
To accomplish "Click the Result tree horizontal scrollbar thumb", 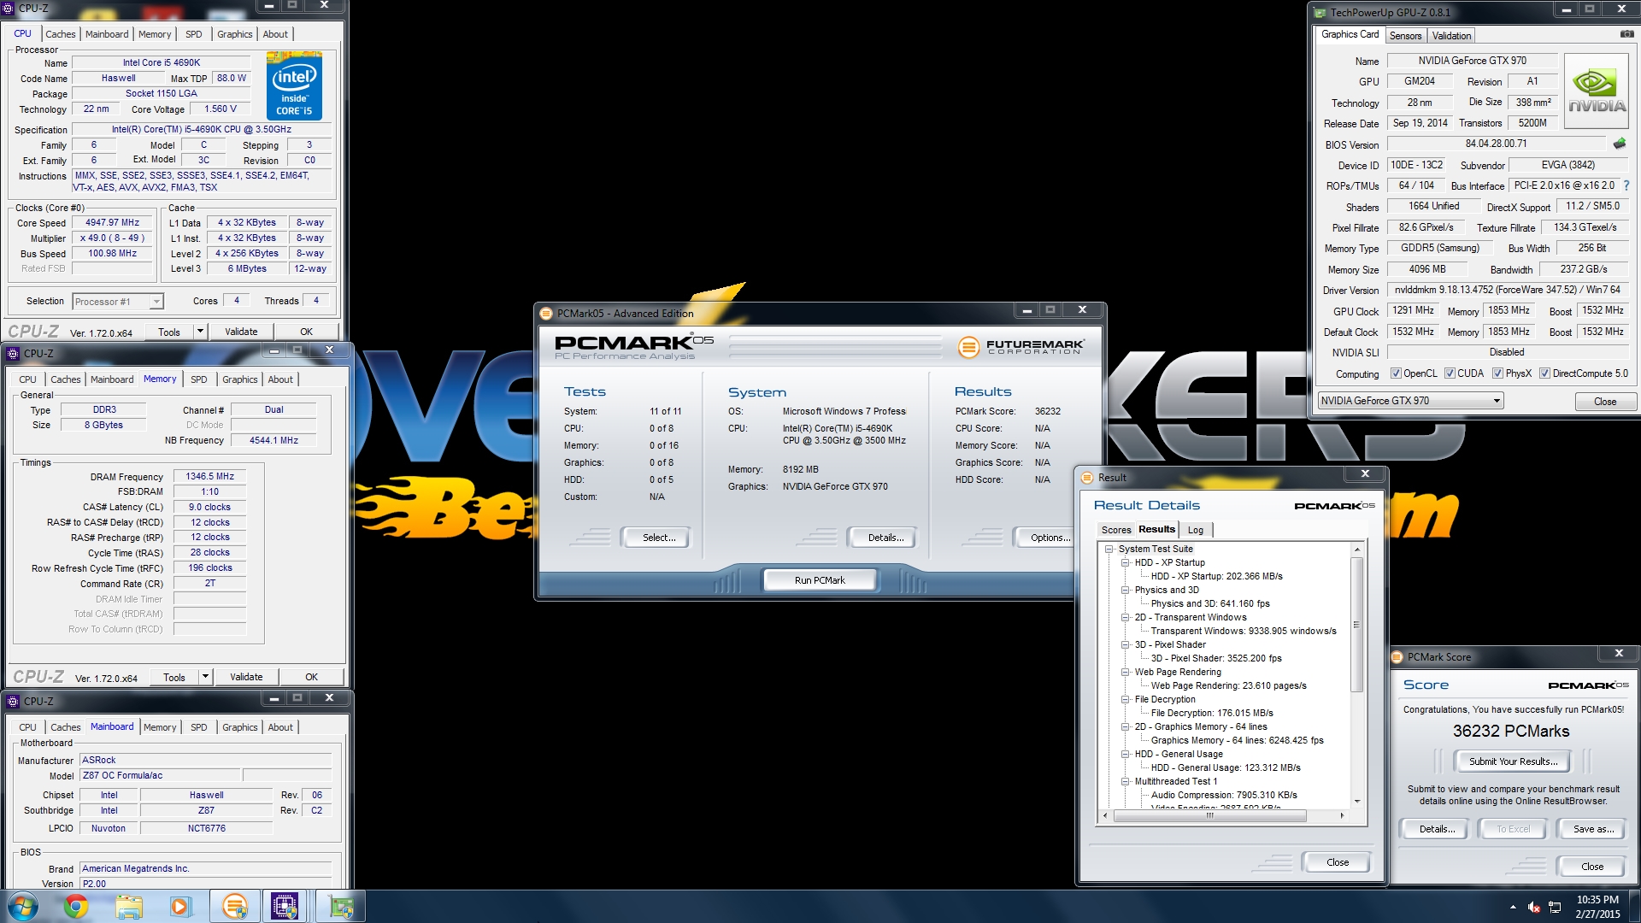I will [1210, 815].
